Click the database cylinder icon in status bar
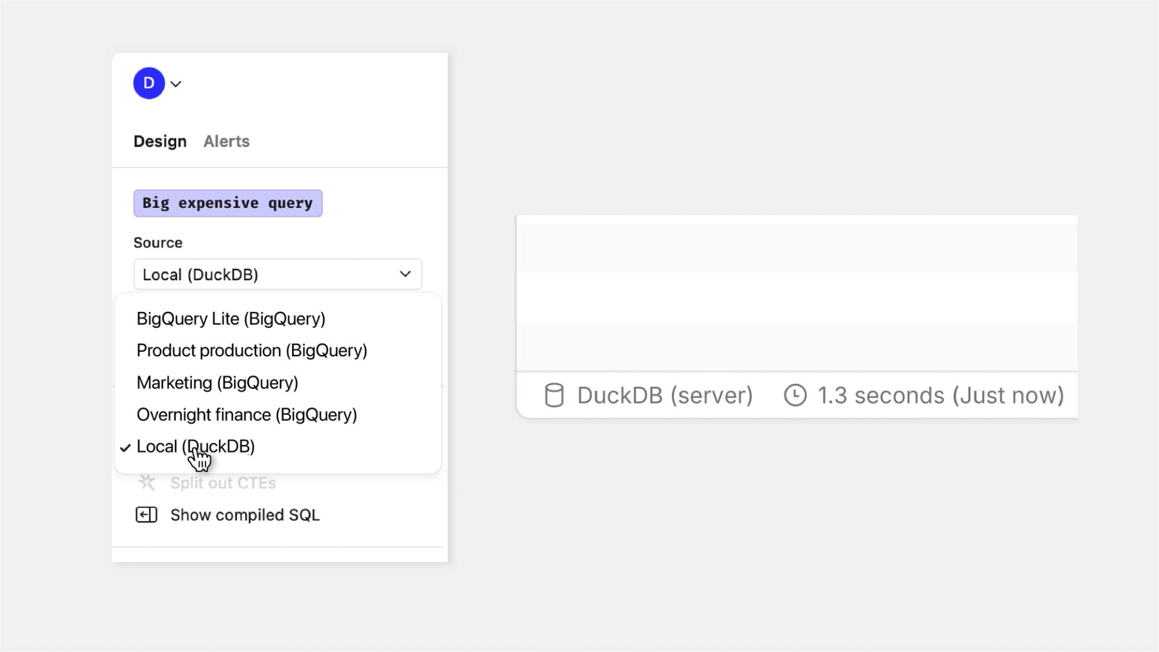1159x652 pixels. point(554,396)
